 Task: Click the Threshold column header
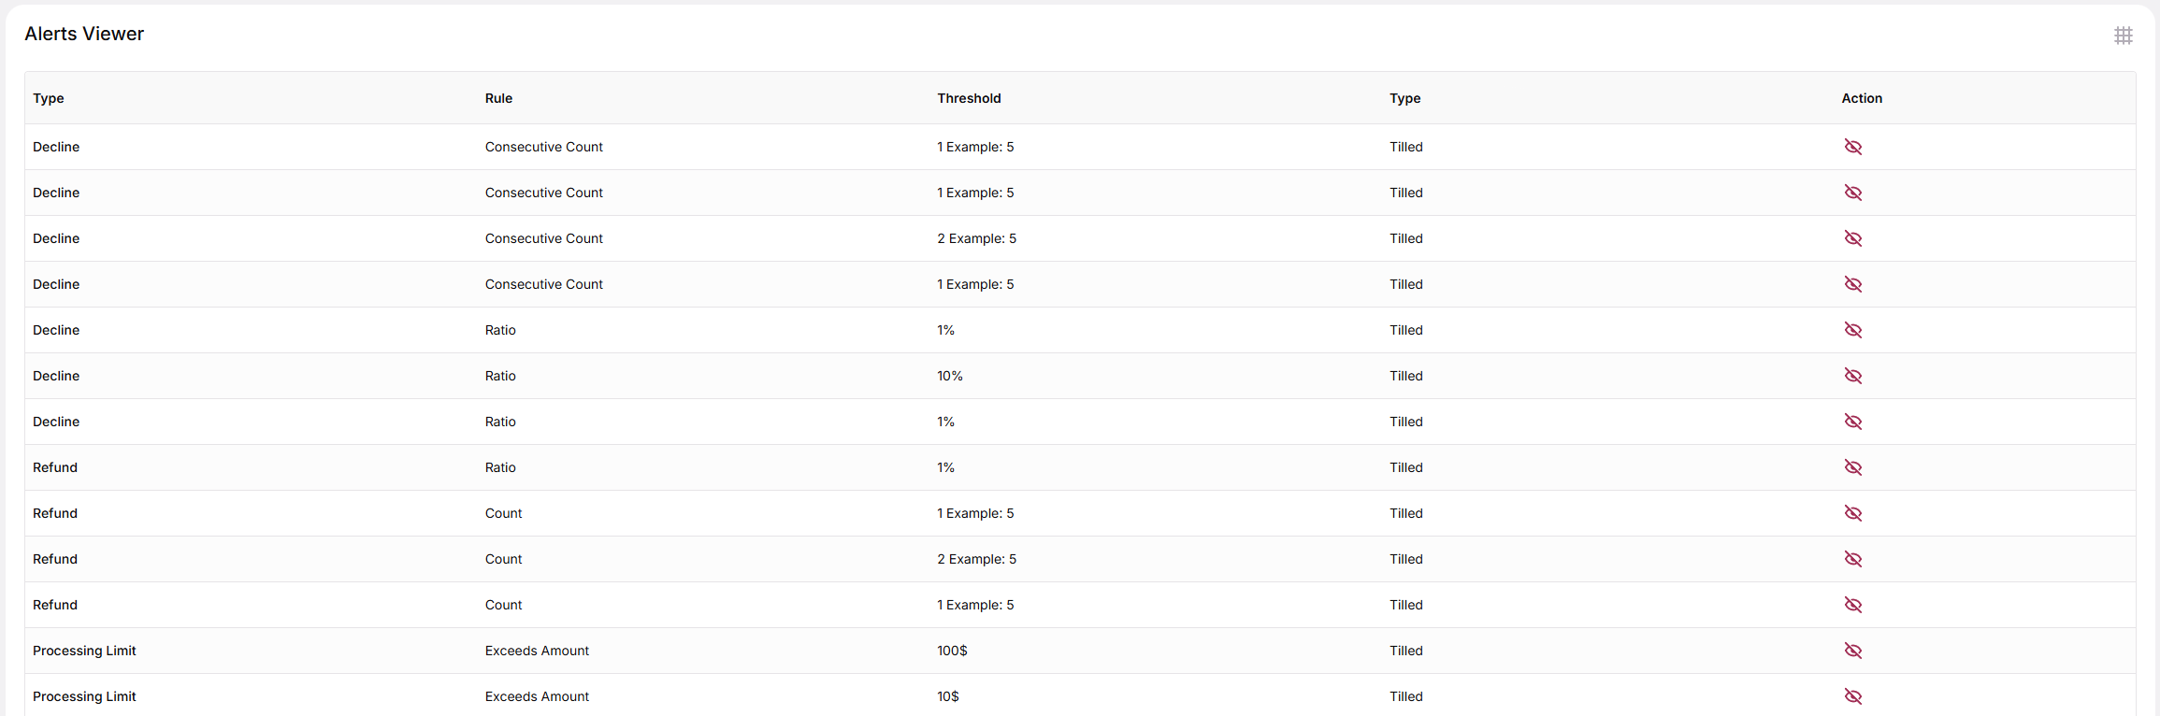[969, 98]
